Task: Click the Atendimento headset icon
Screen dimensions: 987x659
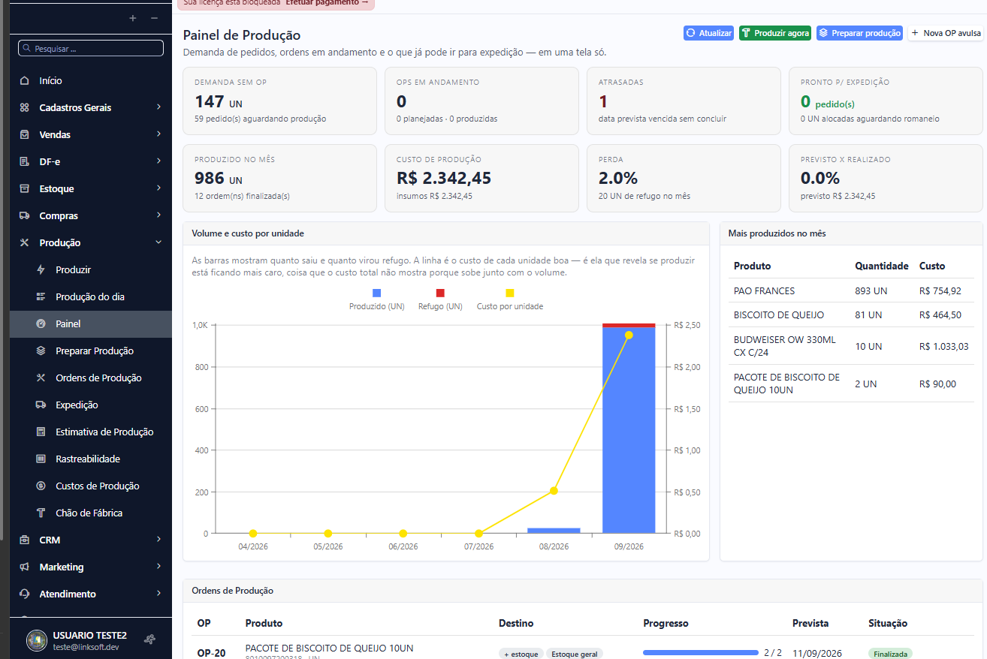Action: point(25,594)
